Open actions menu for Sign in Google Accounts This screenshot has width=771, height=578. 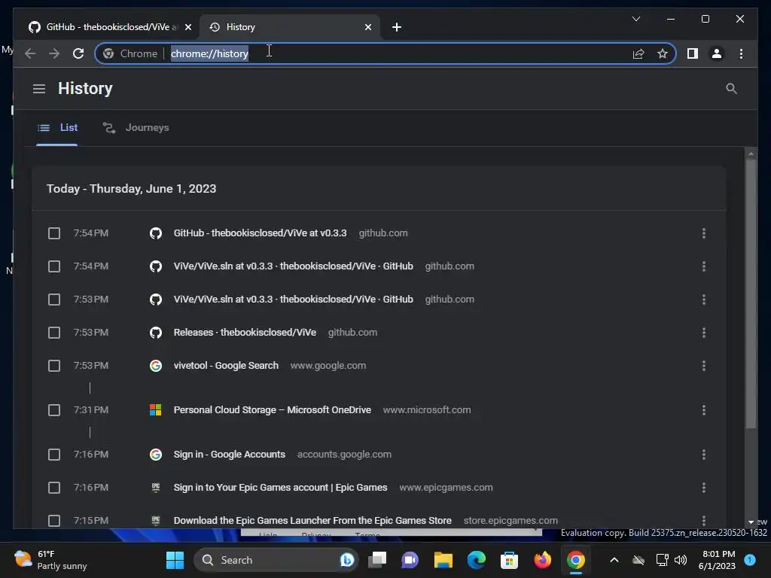pyautogui.click(x=704, y=455)
